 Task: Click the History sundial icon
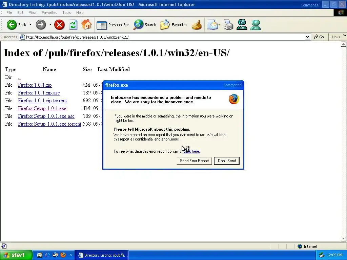pyautogui.click(x=197, y=25)
